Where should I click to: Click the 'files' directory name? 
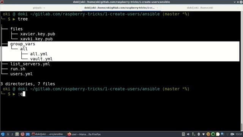pyautogui.click(x=16, y=29)
